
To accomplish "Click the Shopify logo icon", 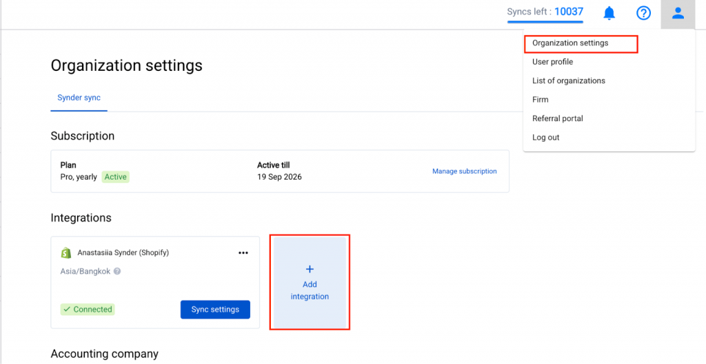I will [x=66, y=253].
